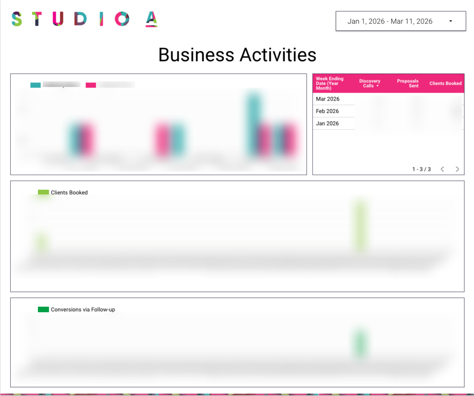474x396 pixels.
Task: Click the teal legend swatch in top chart
Action: [35, 85]
